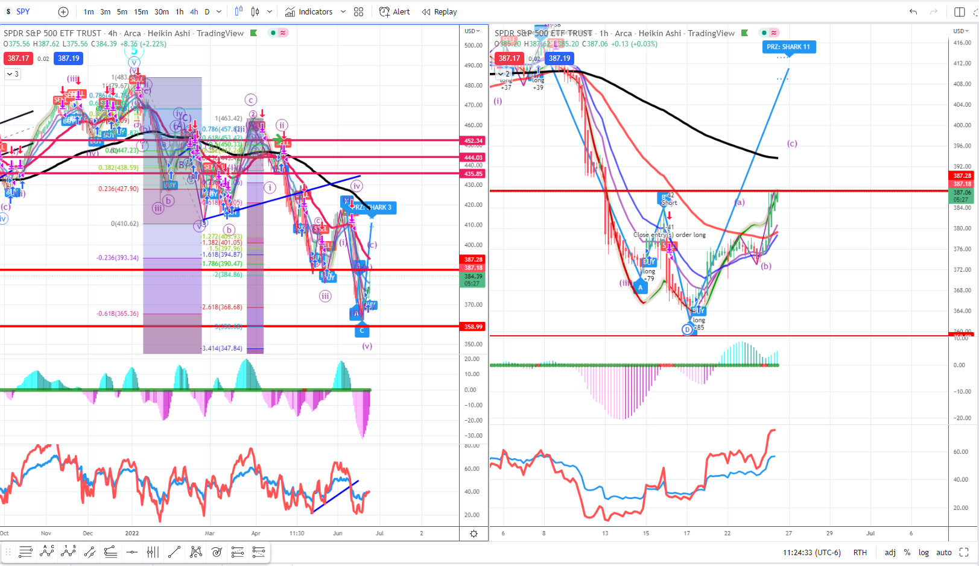The width and height of the screenshot is (979, 566).
Task: Switch to the 5m timeframe
Action: [122, 11]
